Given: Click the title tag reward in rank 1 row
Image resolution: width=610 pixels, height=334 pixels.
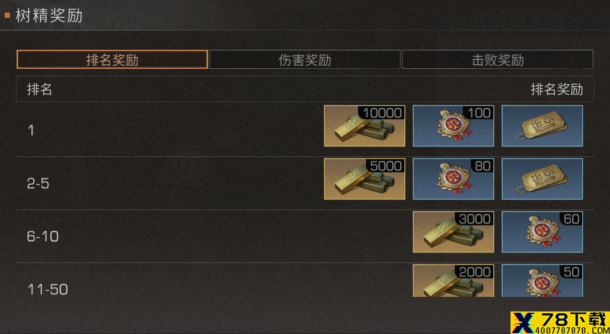Looking at the screenshot, I should point(542,126).
